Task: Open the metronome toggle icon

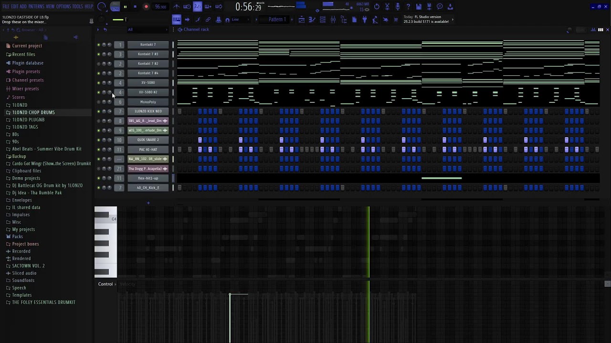Action: 177,7
